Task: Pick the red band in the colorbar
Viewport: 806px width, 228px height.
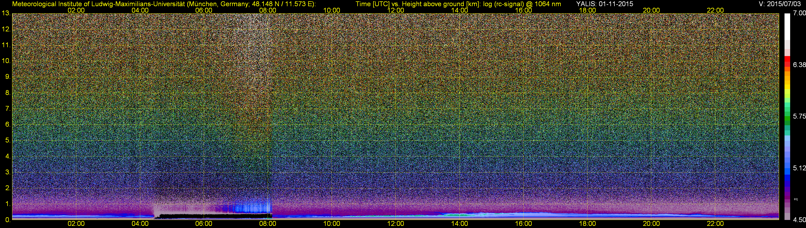Action: coord(787,60)
